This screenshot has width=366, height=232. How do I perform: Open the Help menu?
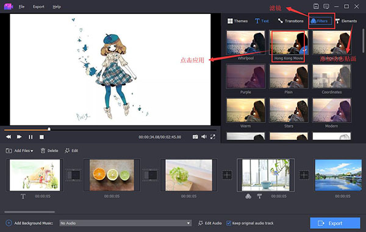click(57, 7)
